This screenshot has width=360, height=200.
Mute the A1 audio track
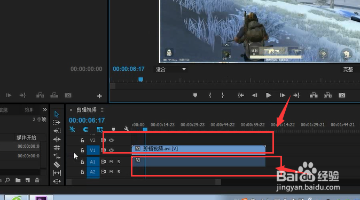[111, 162]
